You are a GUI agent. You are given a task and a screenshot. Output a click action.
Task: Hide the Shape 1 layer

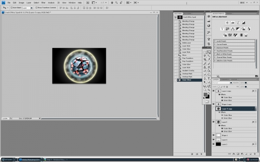coord(214,135)
